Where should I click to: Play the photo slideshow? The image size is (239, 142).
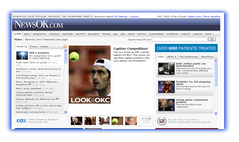[x=146, y=118]
